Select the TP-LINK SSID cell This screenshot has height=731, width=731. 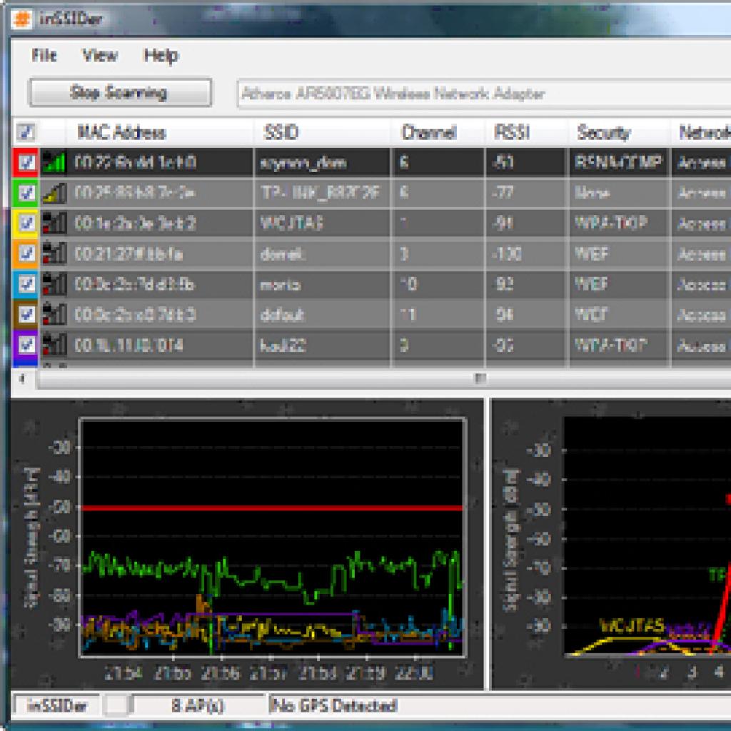[322, 193]
